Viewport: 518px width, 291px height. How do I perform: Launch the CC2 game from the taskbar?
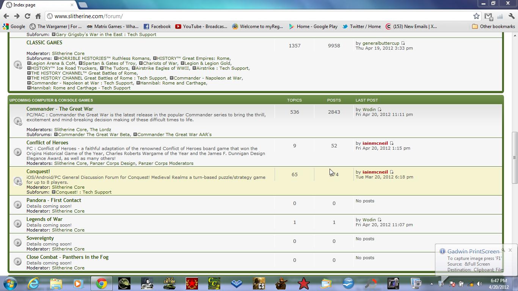[x=214, y=283]
